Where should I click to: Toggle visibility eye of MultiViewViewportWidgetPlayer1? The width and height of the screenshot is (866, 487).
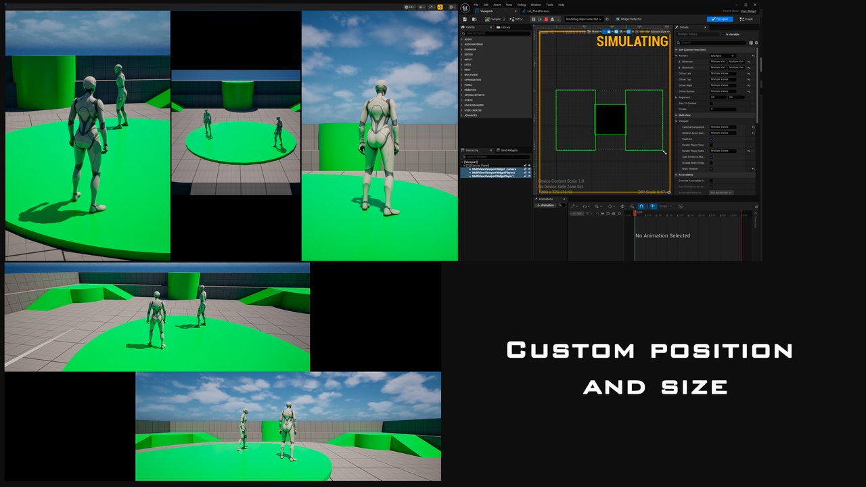529,176
